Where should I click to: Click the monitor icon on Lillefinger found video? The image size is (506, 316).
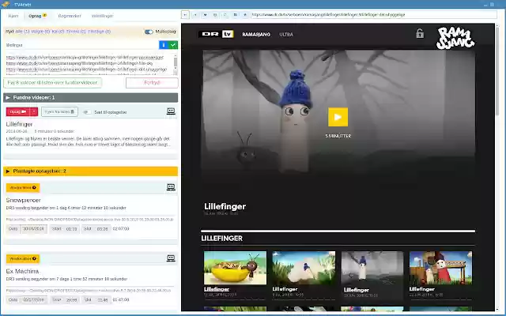[x=171, y=111]
